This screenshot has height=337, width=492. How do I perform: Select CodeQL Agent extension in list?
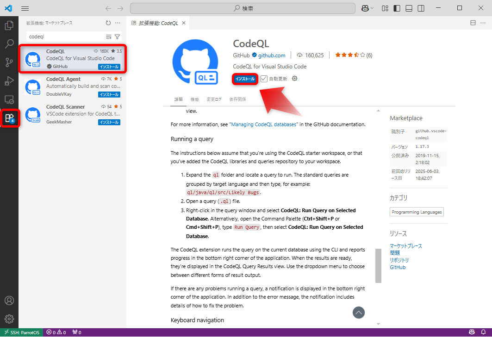(72, 86)
